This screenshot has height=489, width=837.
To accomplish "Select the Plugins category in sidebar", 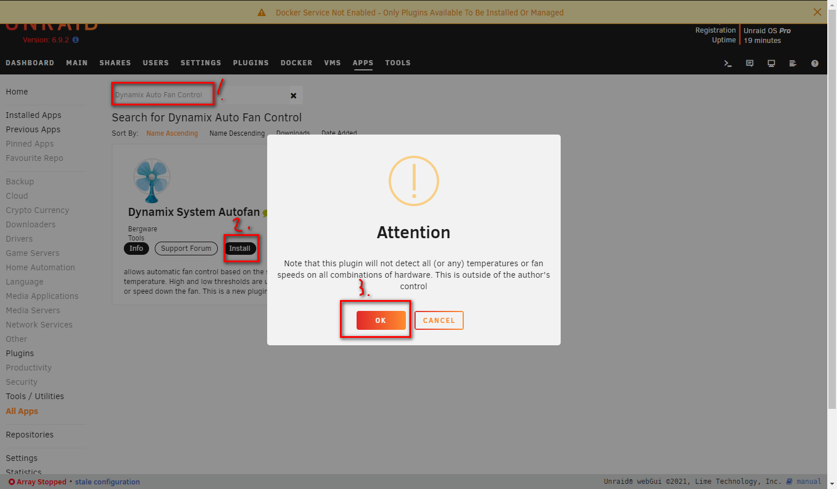I will (19, 353).
